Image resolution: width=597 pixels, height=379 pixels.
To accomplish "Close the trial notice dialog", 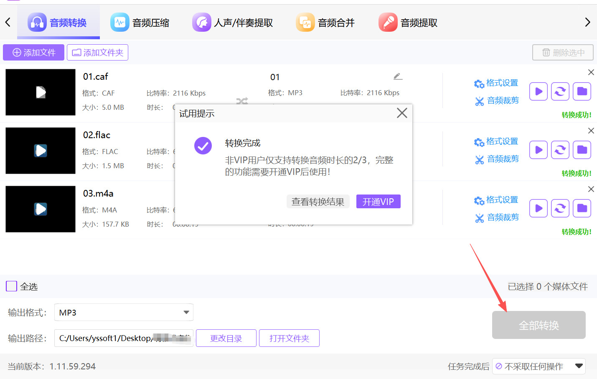I will [402, 113].
